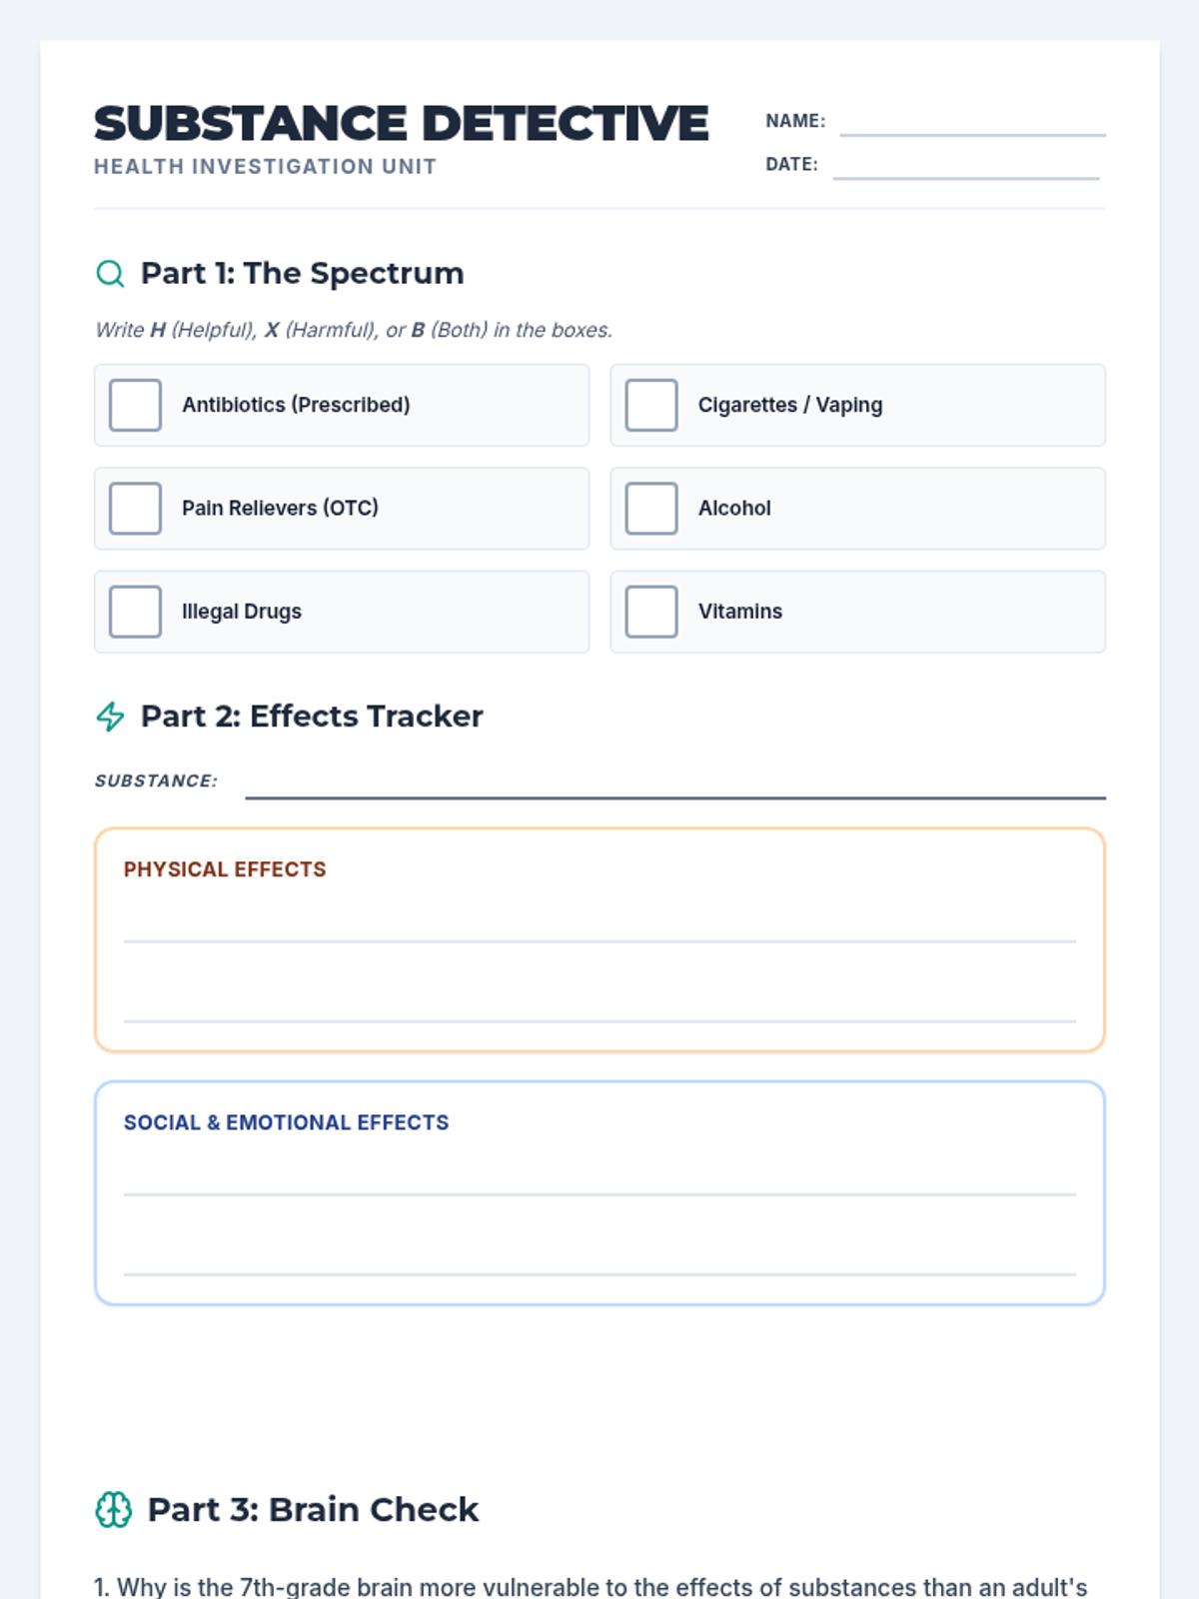Select the Alcohol answer box

click(651, 508)
